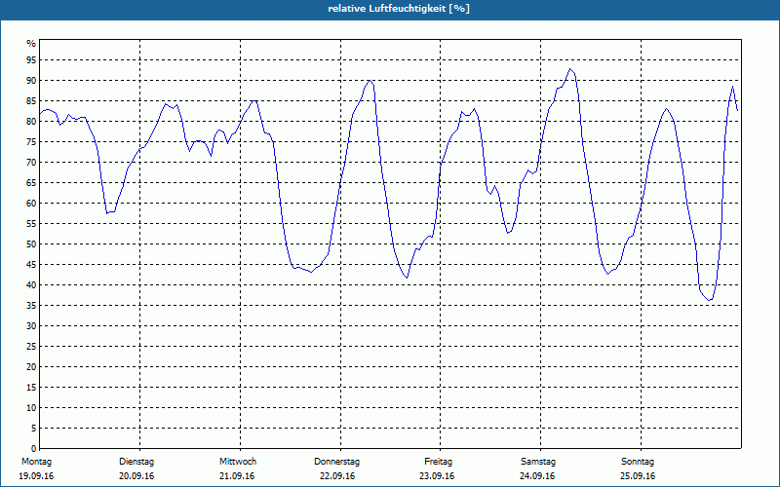
Task: Click the '95' y-axis value
Action: 31,60
